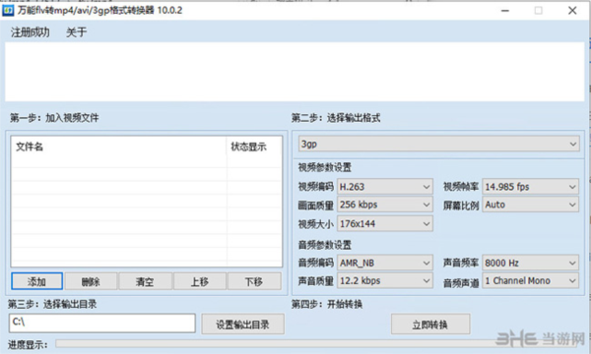The height and width of the screenshot is (354, 591).
Task: Click the 第三步:选择输出目录 label
Action: pyautogui.click(x=52, y=304)
